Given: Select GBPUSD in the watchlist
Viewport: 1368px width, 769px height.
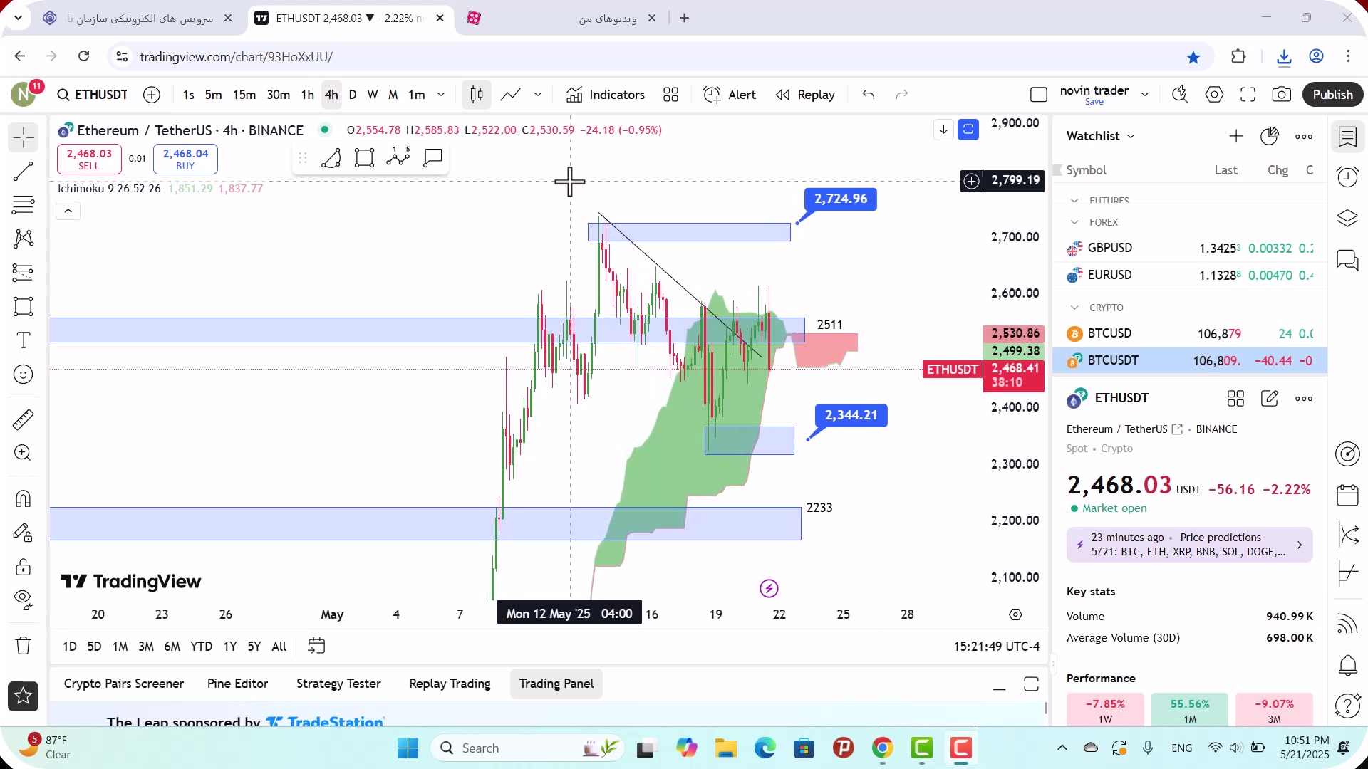Looking at the screenshot, I should pos(1190,248).
